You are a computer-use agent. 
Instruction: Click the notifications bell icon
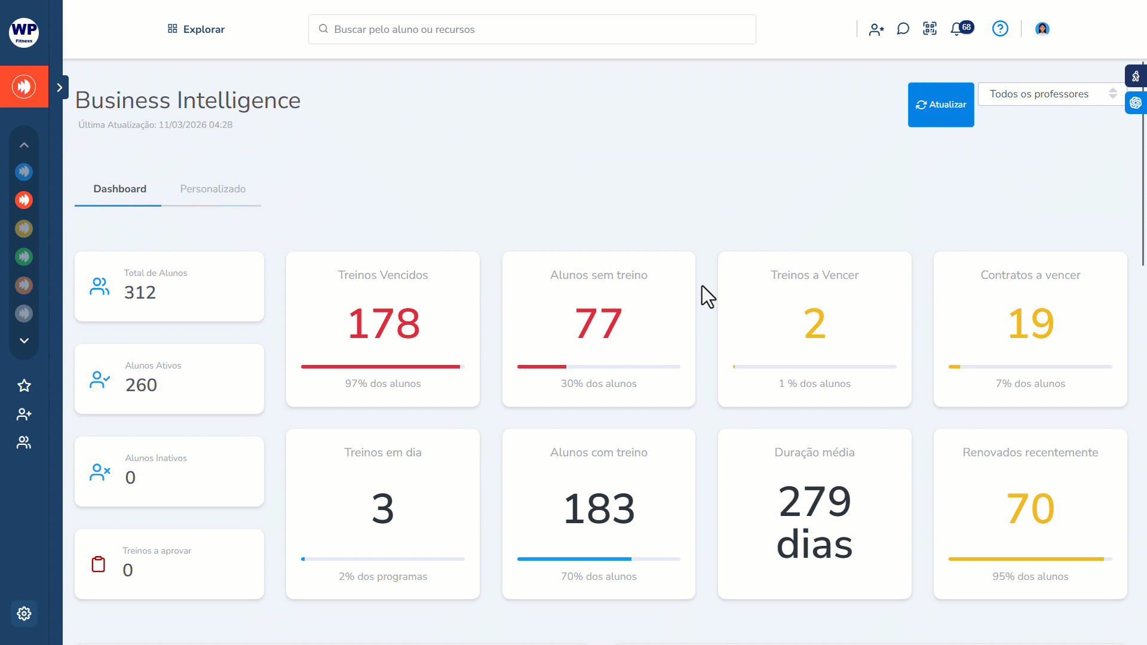tap(956, 29)
